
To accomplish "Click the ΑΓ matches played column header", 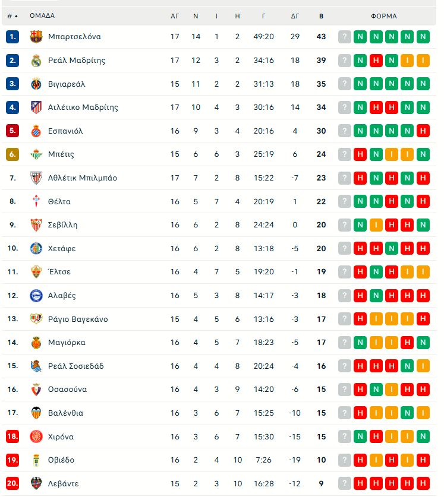I will coord(175,16).
